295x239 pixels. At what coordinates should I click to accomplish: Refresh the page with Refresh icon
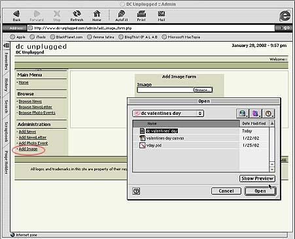pos(77,16)
